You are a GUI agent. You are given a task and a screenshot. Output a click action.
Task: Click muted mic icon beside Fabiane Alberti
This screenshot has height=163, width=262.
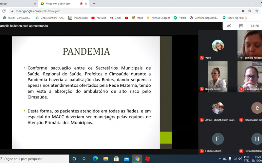pyautogui.click(x=202, y=151)
